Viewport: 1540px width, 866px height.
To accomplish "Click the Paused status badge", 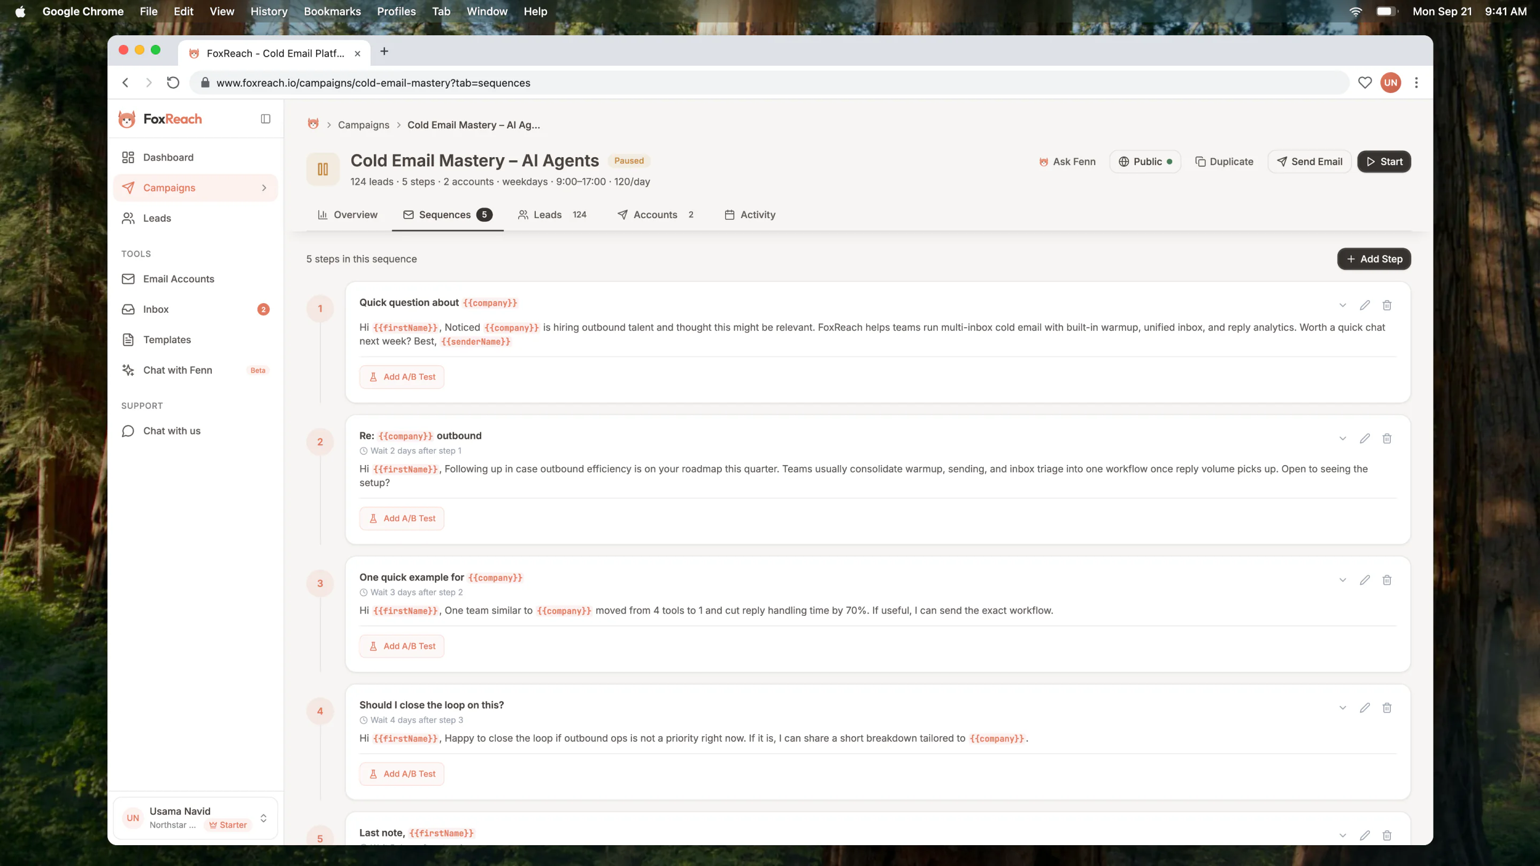I will pyautogui.click(x=629, y=160).
